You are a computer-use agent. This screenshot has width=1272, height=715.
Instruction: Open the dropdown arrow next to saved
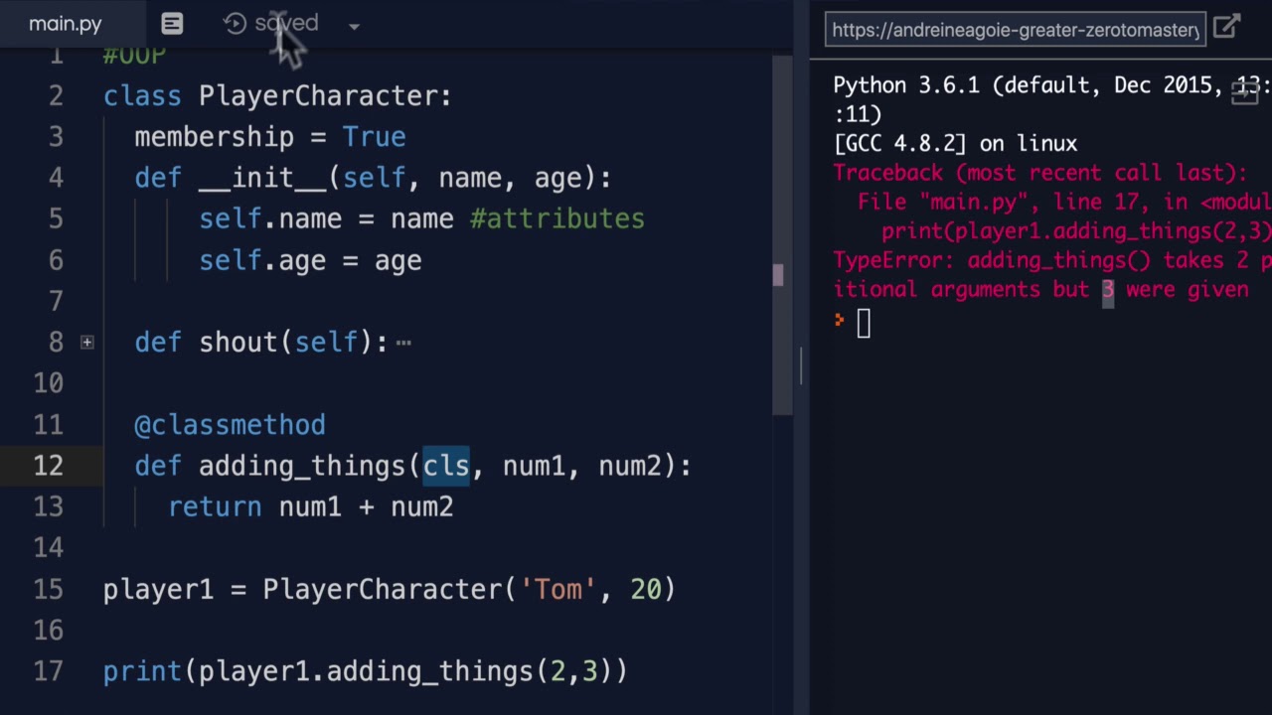click(x=354, y=27)
